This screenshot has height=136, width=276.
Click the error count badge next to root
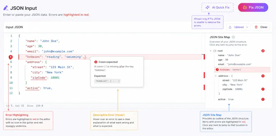coord(263,51)
